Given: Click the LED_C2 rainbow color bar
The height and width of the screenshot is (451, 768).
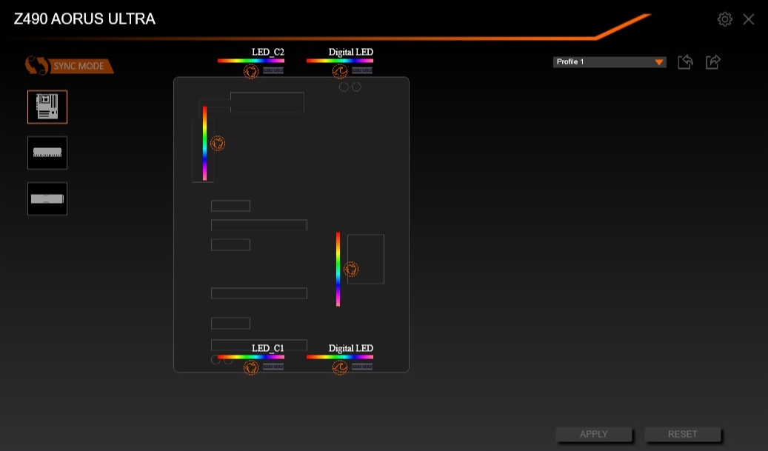Looking at the screenshot, I should pyautogui.click(x=250, y=61).
